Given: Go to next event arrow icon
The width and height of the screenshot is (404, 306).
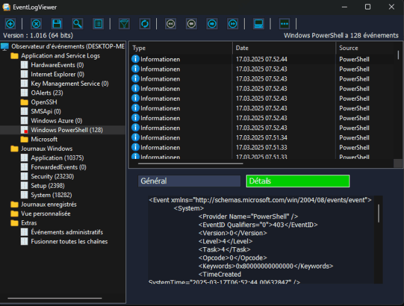Looking at the screenshot, I should 212,24.
